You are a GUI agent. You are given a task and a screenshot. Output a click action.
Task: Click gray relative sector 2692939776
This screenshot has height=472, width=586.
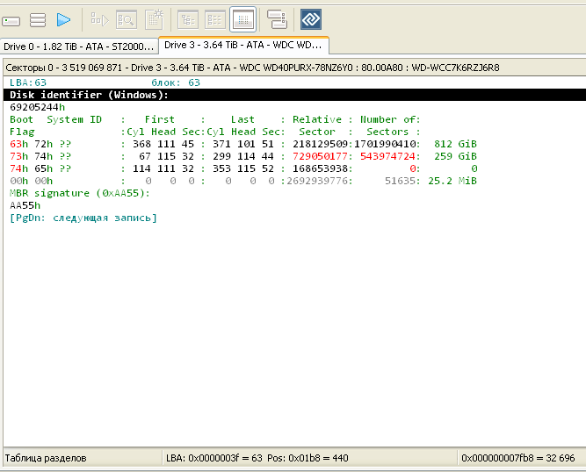click(x=317, y=181)
